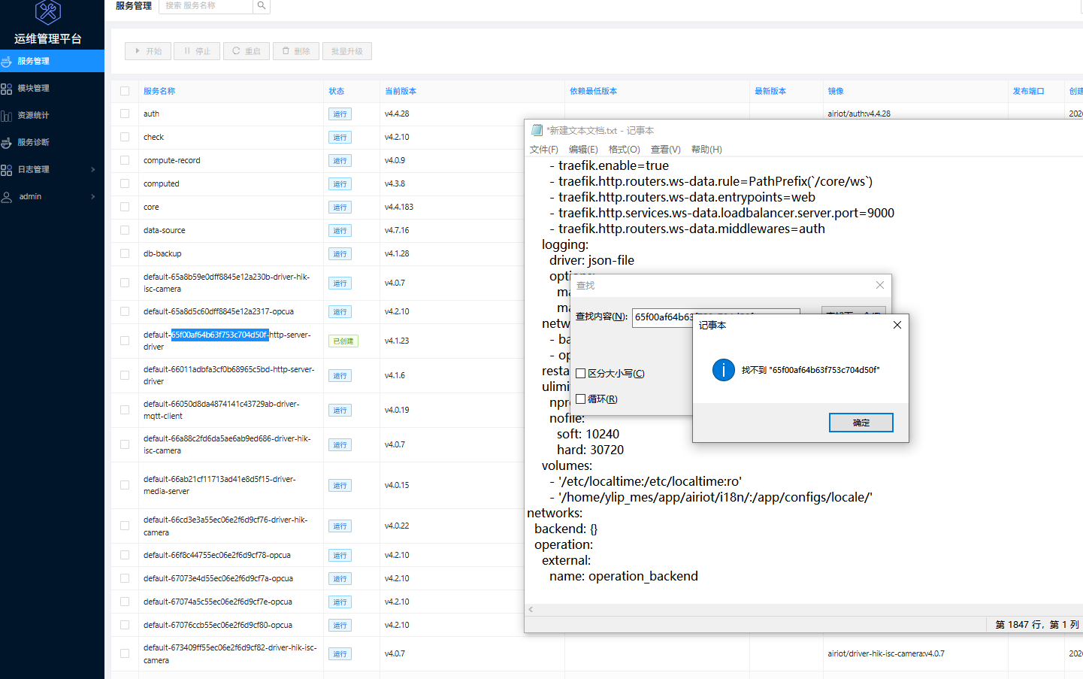Image resolution: width=1083 pixels, height=679 pixels.
Task: Open Notepad 编辑(E) menu
Action: (x=583, y=150)
